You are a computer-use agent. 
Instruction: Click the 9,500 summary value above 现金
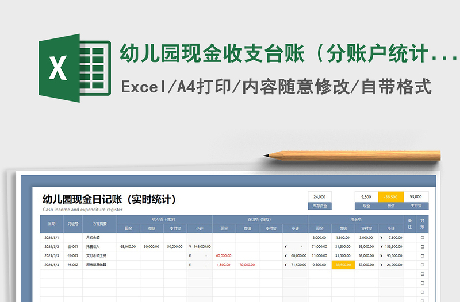click(x=366, y=197)
